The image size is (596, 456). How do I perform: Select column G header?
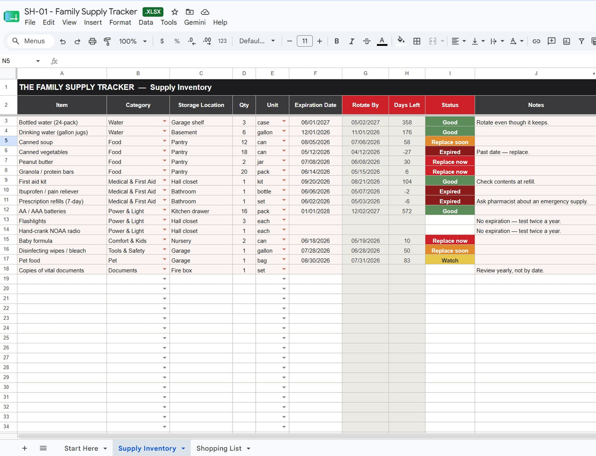(x=365, y=73)
